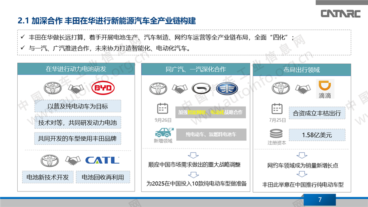Click the 注册资本 label
Screen dimensions: 368x207
click(277, 143)
